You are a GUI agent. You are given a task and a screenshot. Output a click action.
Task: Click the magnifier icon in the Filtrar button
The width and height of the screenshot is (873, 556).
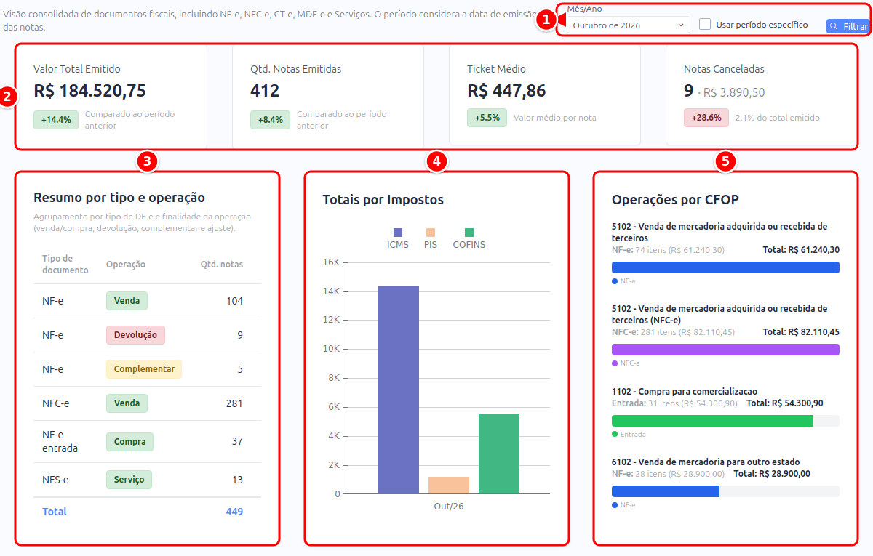(834, 26)
